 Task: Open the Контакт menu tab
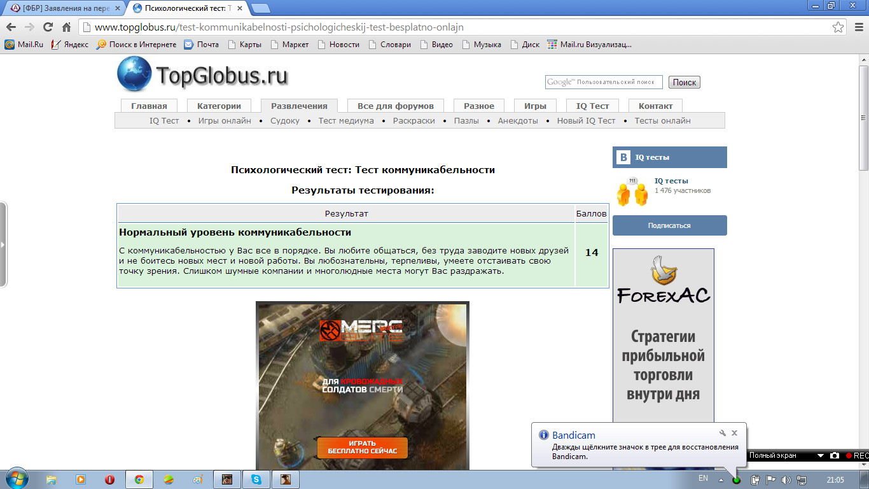point(656,106)
